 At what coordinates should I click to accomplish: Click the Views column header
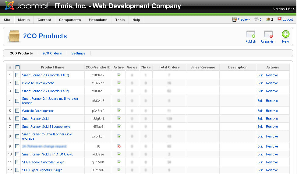[132, 67]
